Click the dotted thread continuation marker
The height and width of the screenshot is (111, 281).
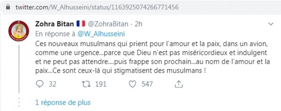[x=19, y=103]
